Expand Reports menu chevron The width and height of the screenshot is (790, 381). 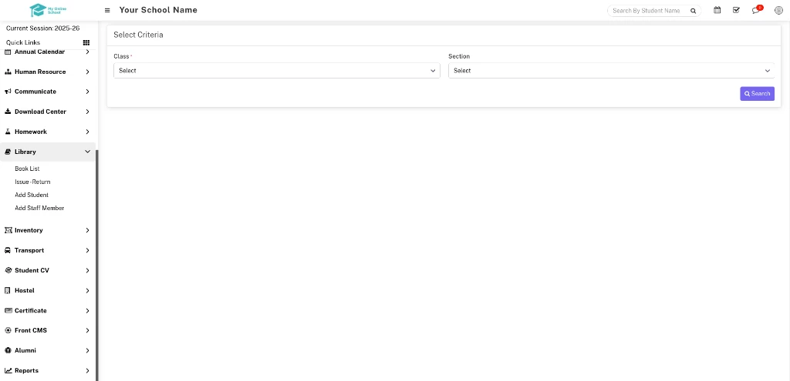88,370
